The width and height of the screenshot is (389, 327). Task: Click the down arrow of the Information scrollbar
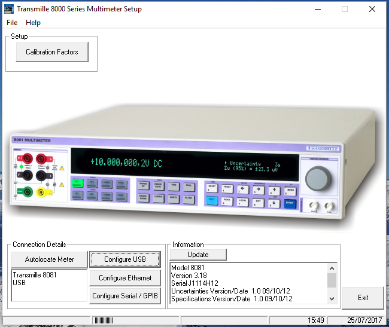tap(332, 299)
